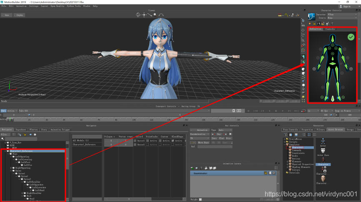This screenshot has height=202, width=361.
Task: Click the Zero button in Key Controls
Action: tap(214, 138)
